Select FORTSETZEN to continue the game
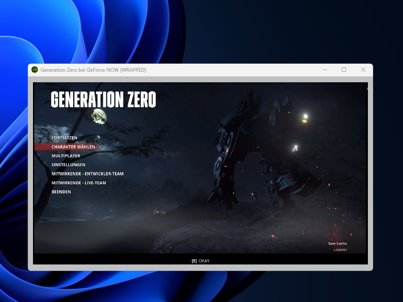The image size is (403, 302). (64, 138)
